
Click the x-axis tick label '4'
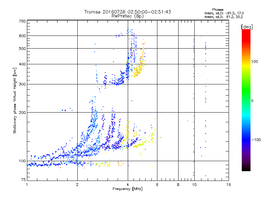128,185
